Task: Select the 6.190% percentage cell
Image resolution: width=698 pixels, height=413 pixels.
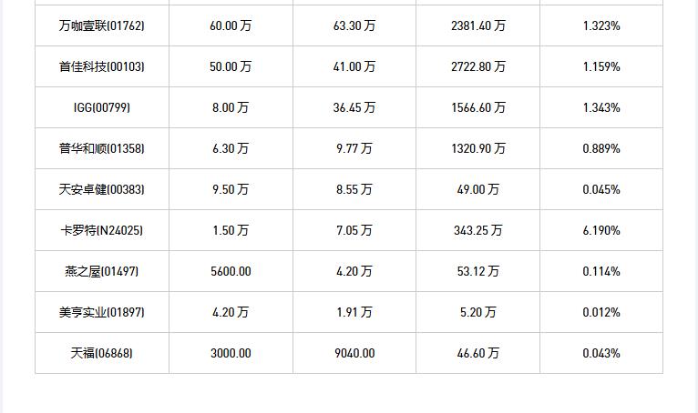Action: tap(601, 230)
